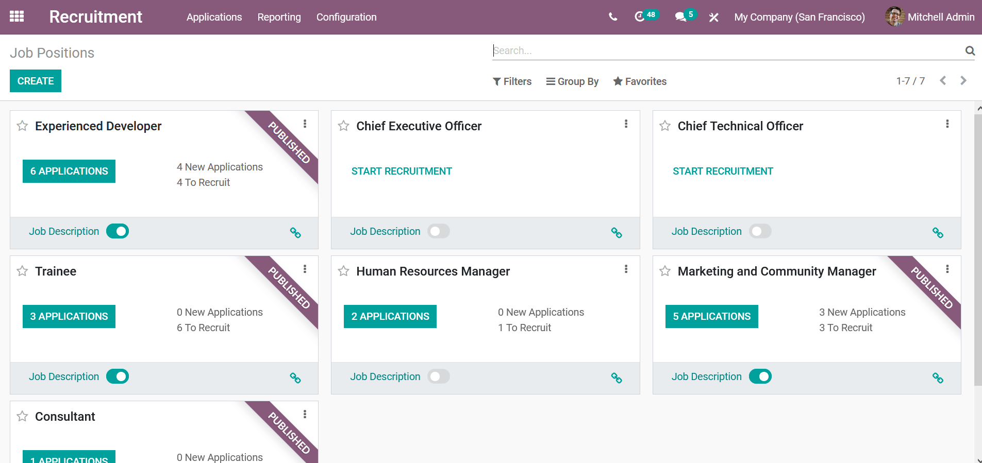Favorite the Human Resources Manager position
982x463 pixels.
point(344,271)
